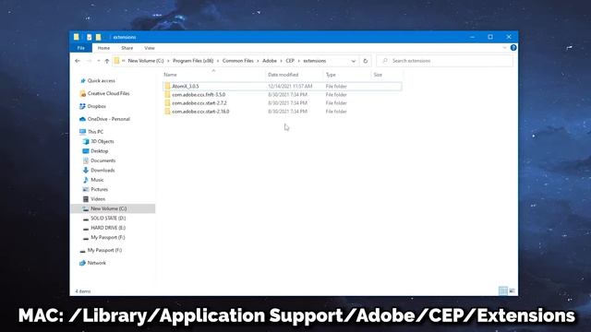591x332 pixels.
Task: Select com.adobe.ccx.start-2.16.0 folder
Action: [x=200, y=112]
